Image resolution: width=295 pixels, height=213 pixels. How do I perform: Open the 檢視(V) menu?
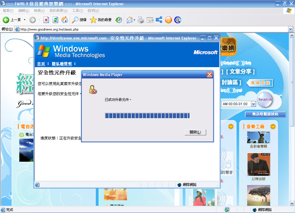click(39, 11)
